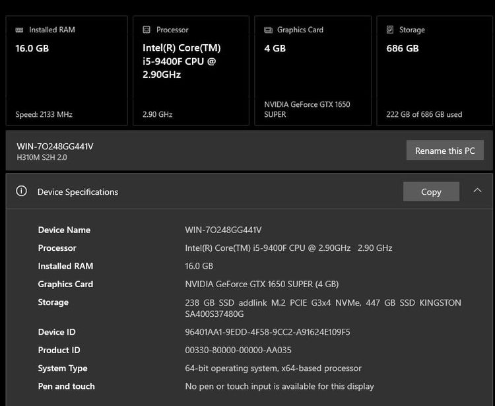Click the Speed: 2133 MHz label
The height and width of the screenshot is (406, 495).
pyautogui.click(x=44, y=114)
